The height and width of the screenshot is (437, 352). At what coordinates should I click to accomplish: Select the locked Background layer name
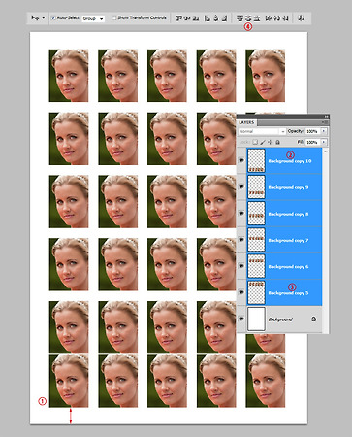280,319
